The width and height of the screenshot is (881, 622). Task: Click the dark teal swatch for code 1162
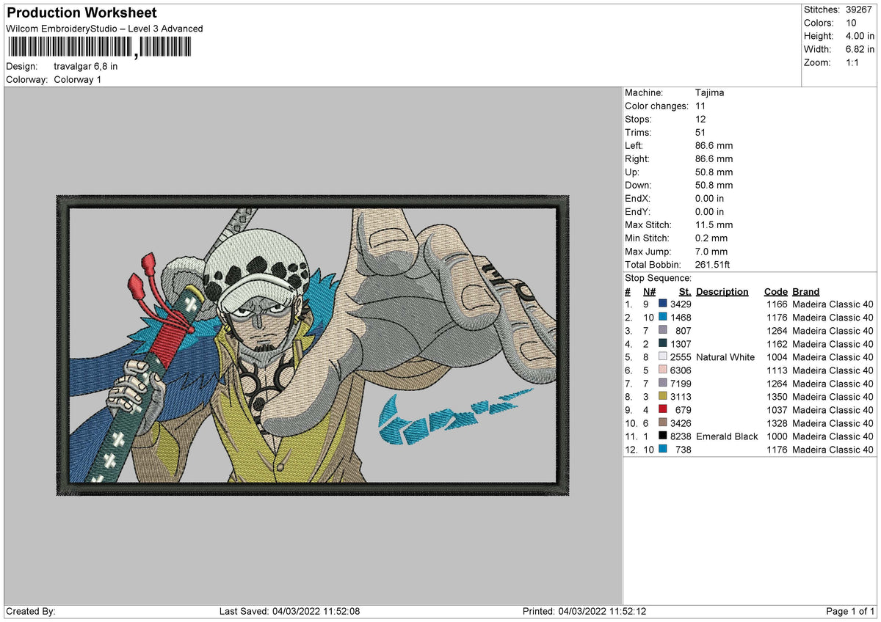[663, 343]
